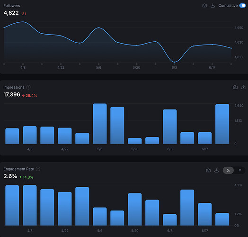Click the 4/8 Engagement Rate bar
This screenshot has width=248, height=237.
(x=30, y=205)
